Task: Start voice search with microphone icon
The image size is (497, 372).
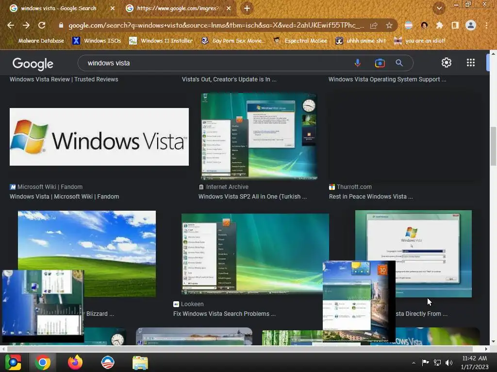Action: [358, 63]
